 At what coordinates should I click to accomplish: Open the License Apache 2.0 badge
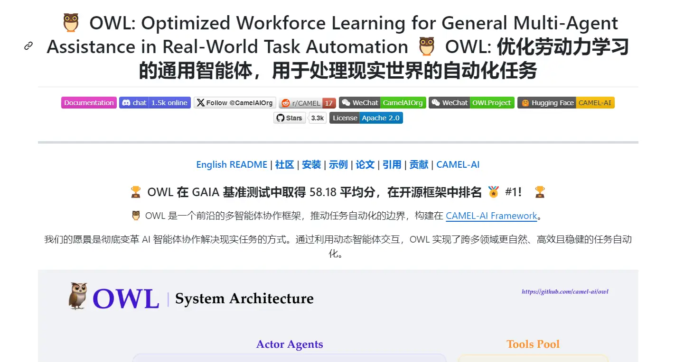coord(366,118)
